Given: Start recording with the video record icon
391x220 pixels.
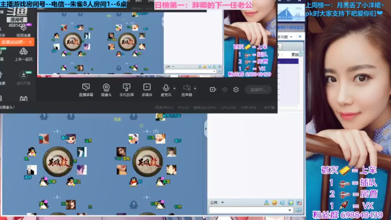Looking at the screenshot, I should [213, 89].
